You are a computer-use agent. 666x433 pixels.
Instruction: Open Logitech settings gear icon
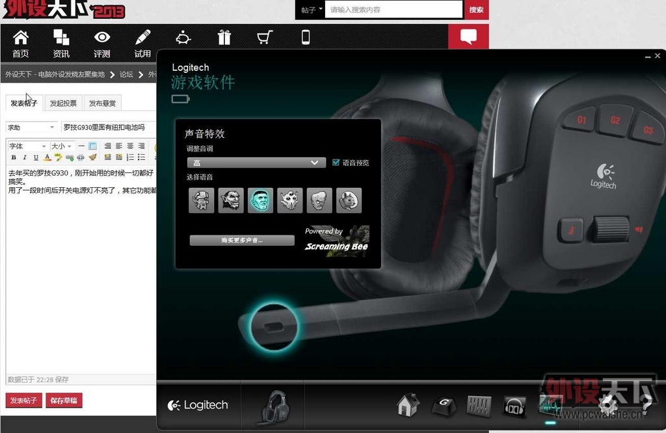tap(608, 404)
